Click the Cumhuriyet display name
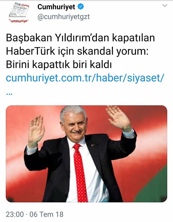Image resolution: width=173 pixels, height=222 pixels. pos(56,7)
